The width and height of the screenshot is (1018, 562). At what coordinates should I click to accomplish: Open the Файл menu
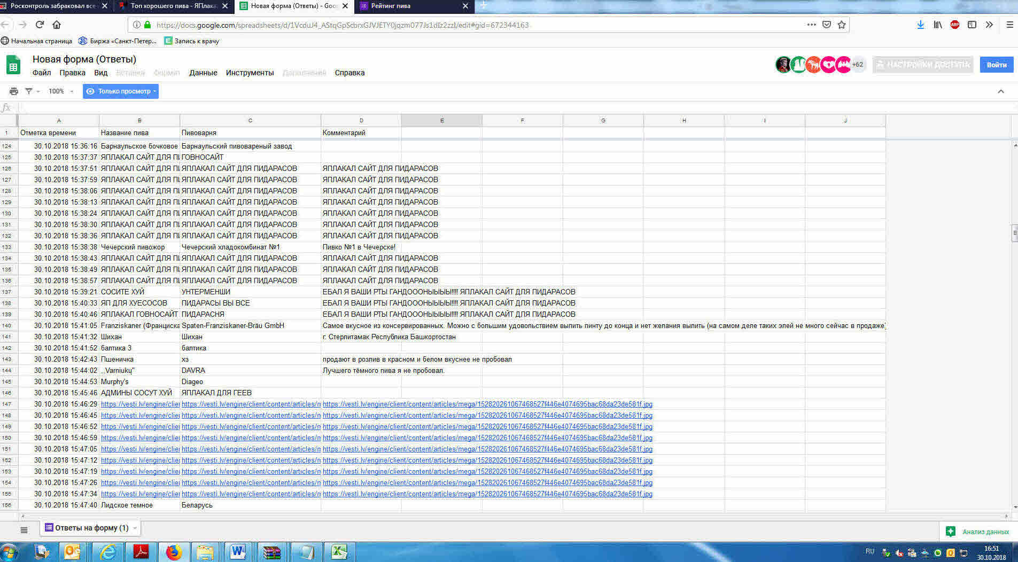42,73
